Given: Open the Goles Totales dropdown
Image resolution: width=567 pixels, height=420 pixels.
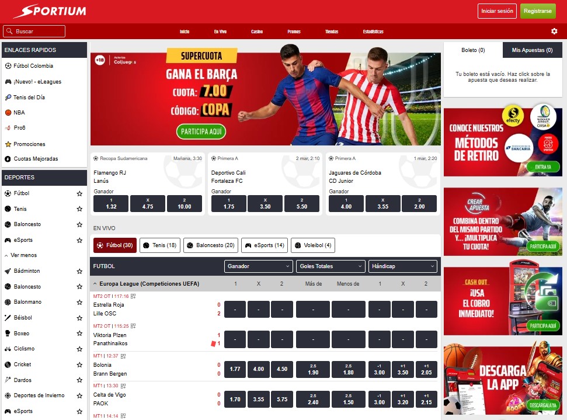Looking at the screenshot, I should click(330, 266).
